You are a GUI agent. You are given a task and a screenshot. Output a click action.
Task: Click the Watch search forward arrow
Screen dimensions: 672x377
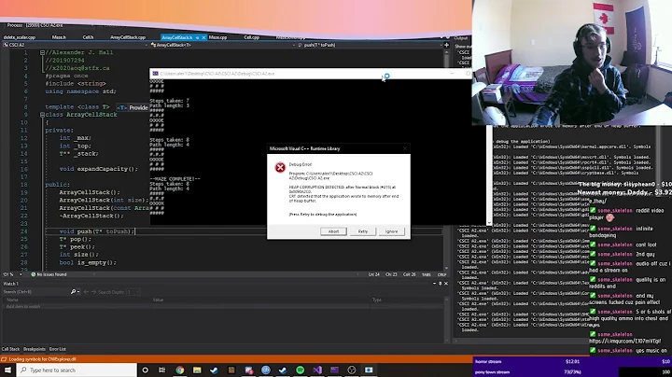point(93,292)
